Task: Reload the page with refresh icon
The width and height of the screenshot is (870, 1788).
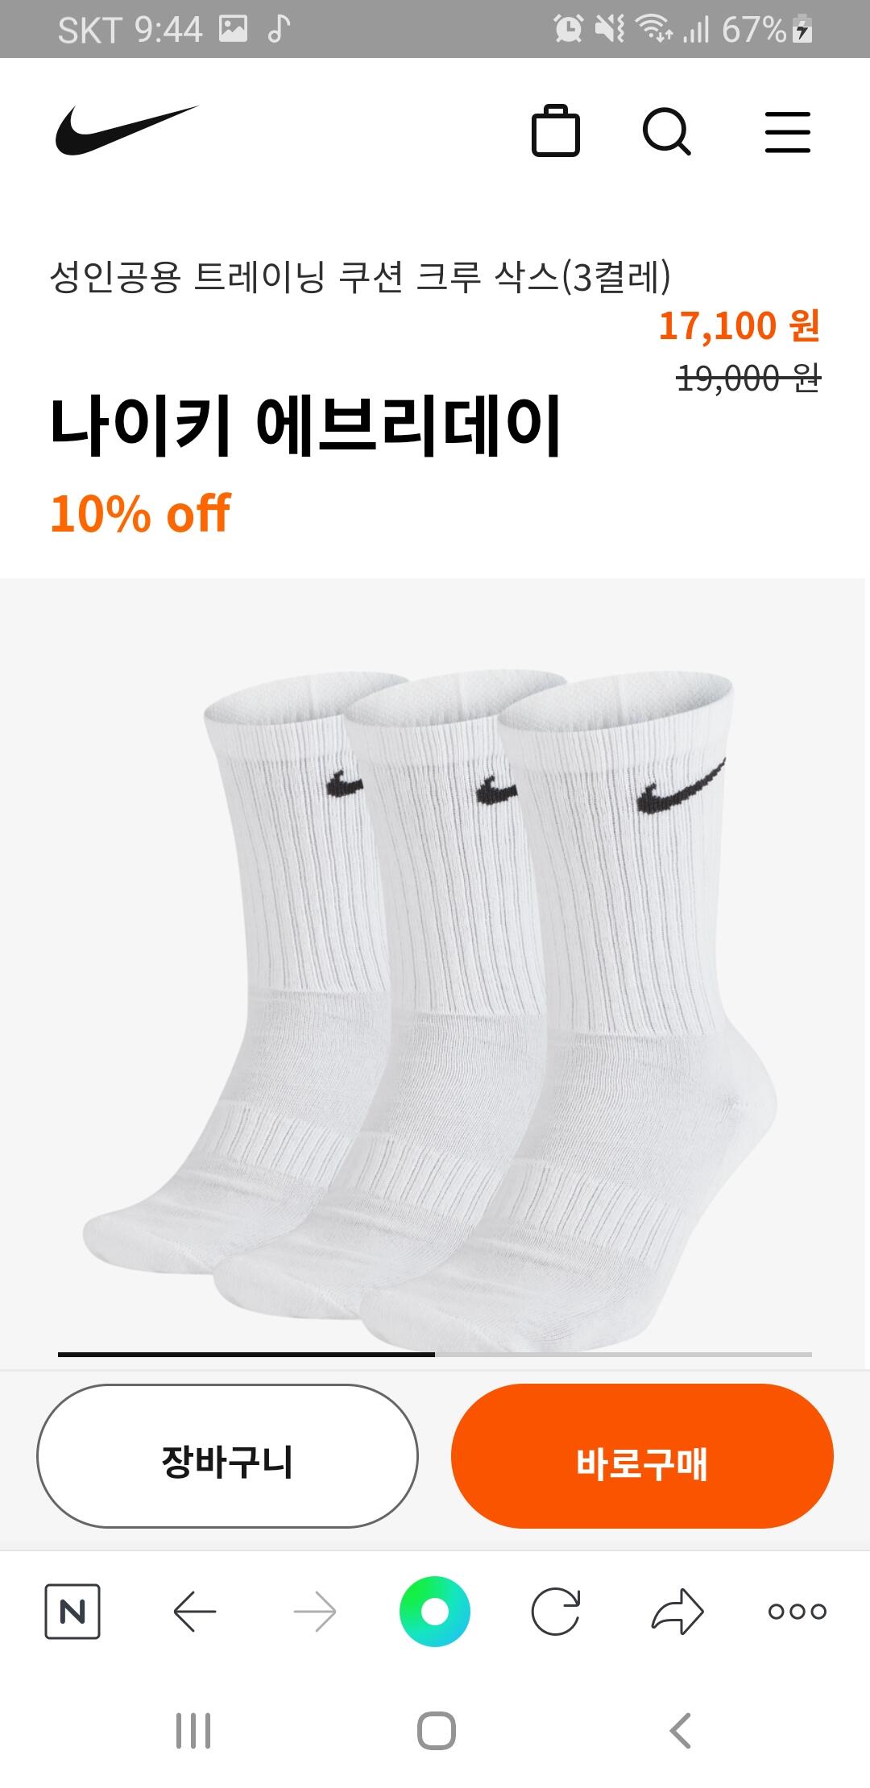Action: 556,1612
